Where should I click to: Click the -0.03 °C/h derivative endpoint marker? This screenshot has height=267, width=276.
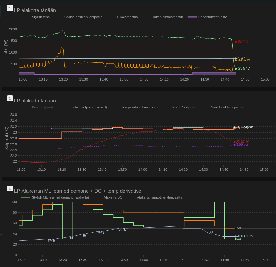(236, 236)
